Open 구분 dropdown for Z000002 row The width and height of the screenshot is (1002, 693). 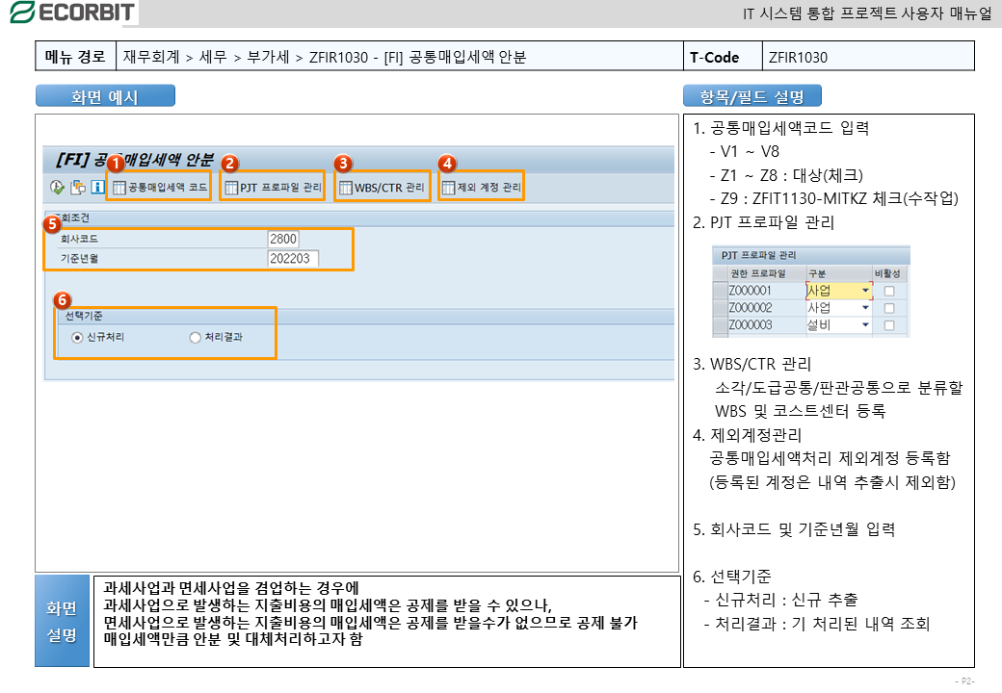coord(864,308)
